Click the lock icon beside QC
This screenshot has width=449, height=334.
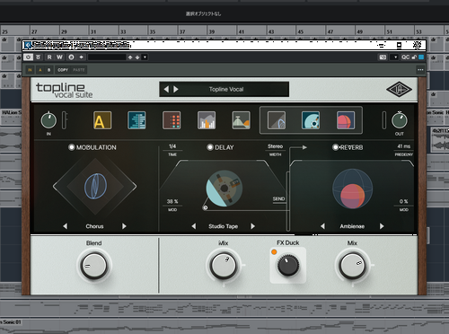pos(414,57)
